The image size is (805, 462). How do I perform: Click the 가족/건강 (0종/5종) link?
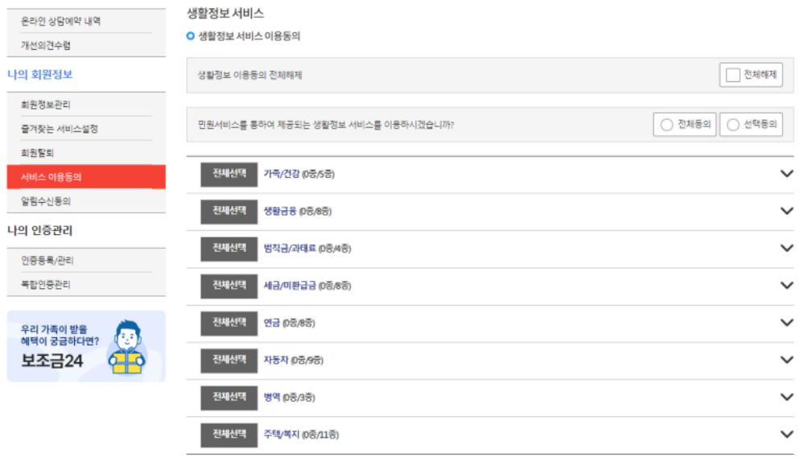tap(299, 174)
